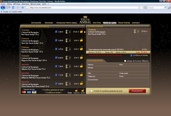This screenshot has width=171, height=116.
Task: Add Millésimé 2008 Brut to basket
Action: point(81,75)
